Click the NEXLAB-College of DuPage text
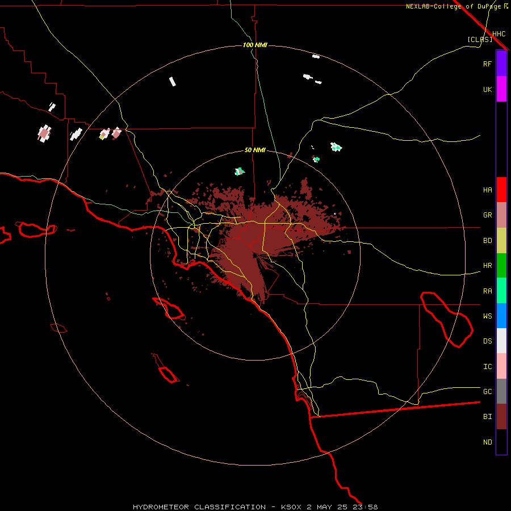This screenshot has width=511, height=511. tap(453, 6)
